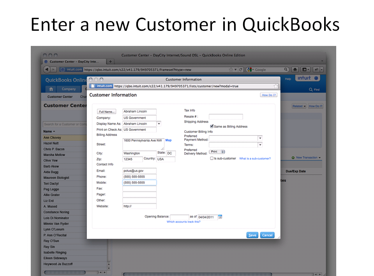Click the Intuit logo button
The height and width of the screenshot is (276, 374).
coord(307,78)
